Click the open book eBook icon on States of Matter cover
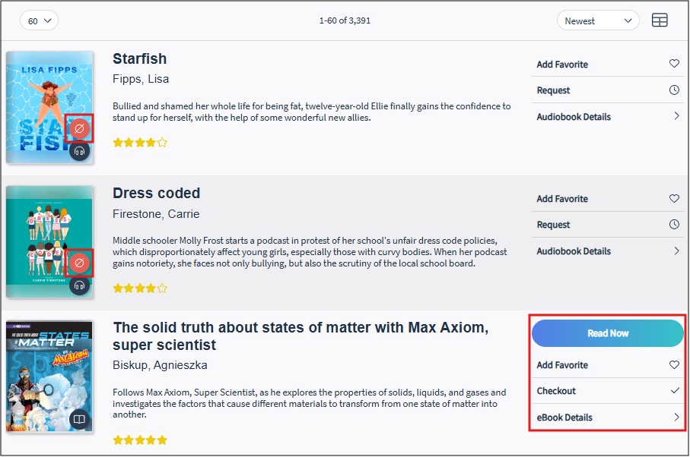The width and height of the screenshot is (690, 457). [79, 419]
